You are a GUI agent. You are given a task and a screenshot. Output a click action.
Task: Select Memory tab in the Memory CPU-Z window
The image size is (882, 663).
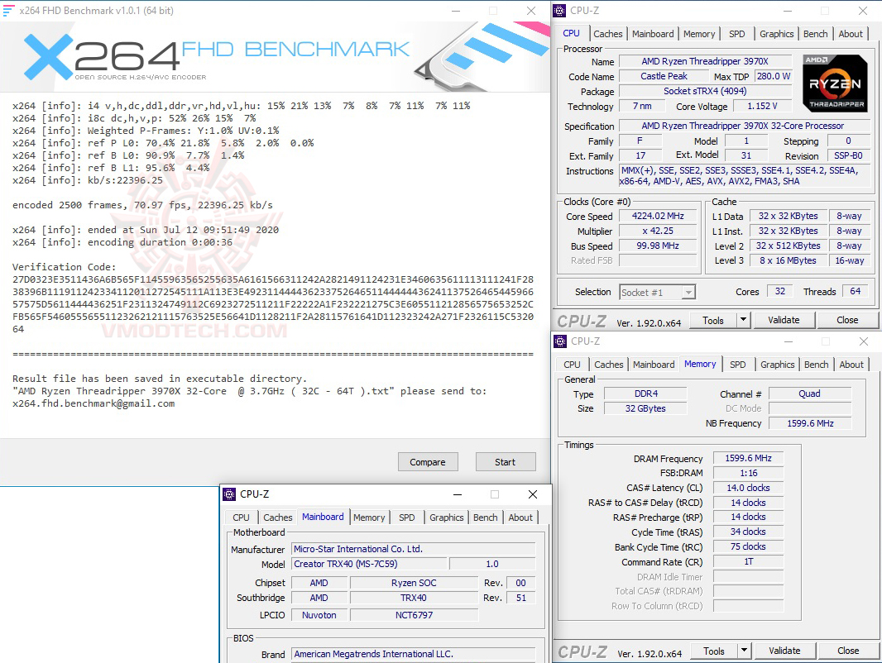[x=700, y=364]
